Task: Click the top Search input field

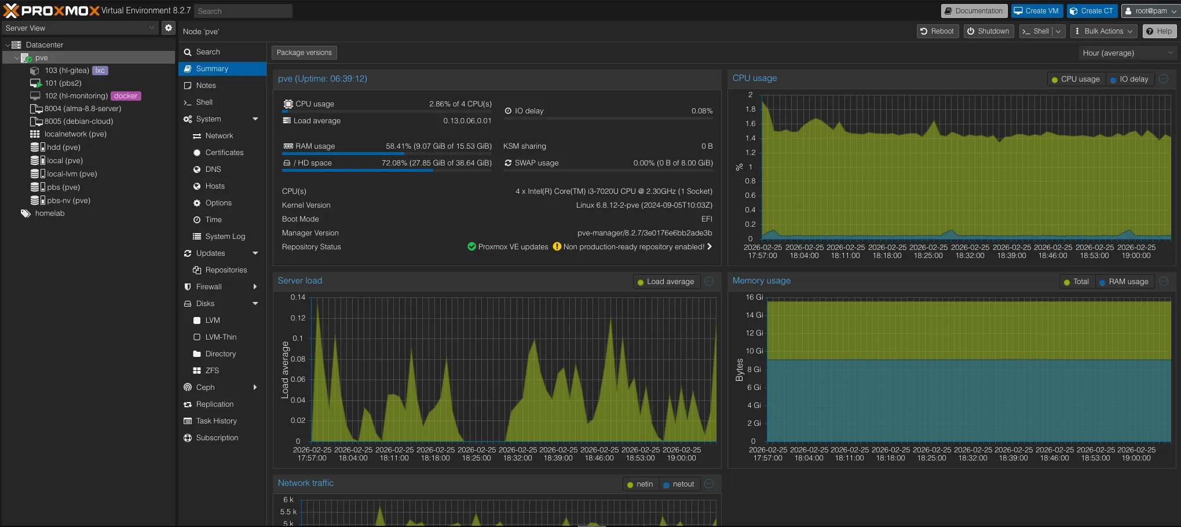Action: pyautogui.click(x=243, y=11)
